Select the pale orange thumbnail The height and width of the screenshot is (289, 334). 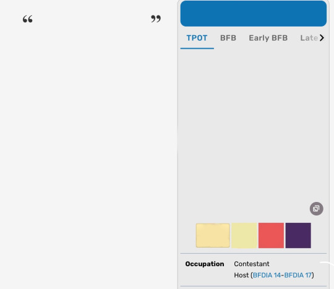(213, 235)
